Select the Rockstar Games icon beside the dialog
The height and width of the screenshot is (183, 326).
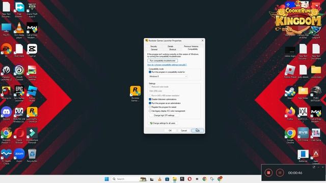click(x=135, y=94)
